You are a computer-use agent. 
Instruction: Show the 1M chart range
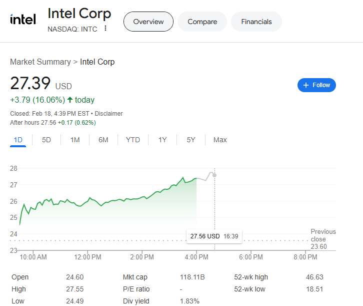pos(75,140)
